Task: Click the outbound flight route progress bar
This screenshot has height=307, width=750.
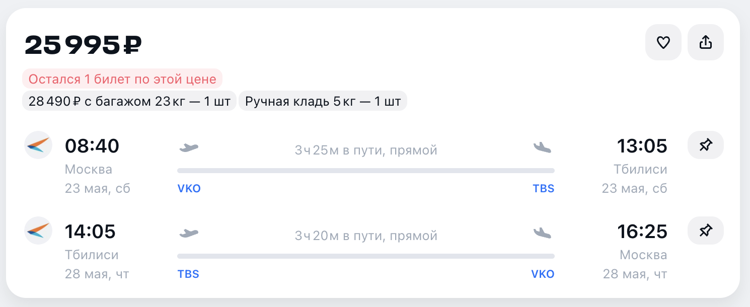Action: coord(365,171)
